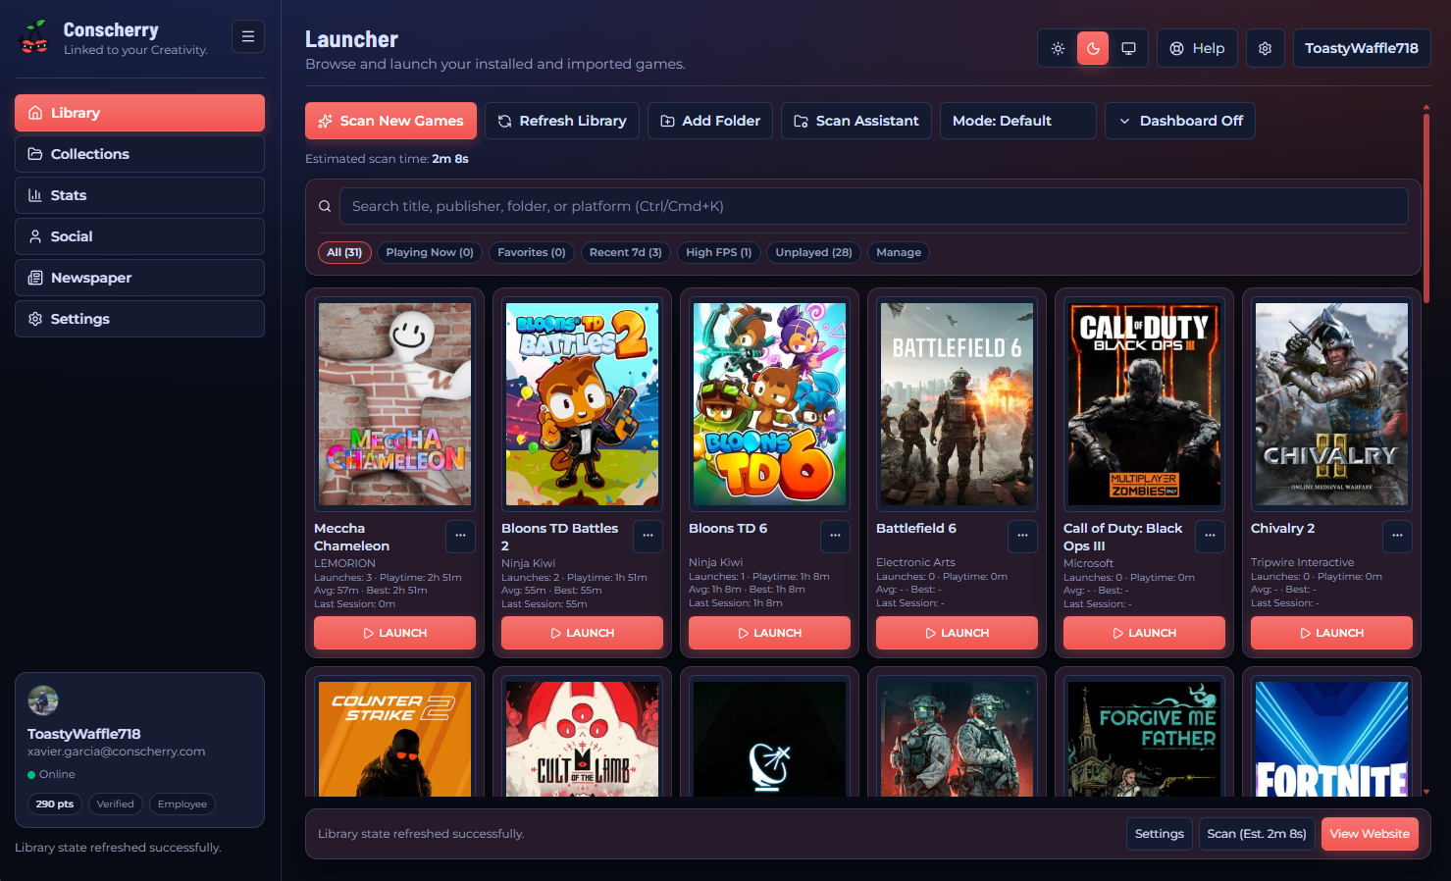The image size is (1451, 881).
Task: Click Refresh Library button
Action: (x=562, y=121)
